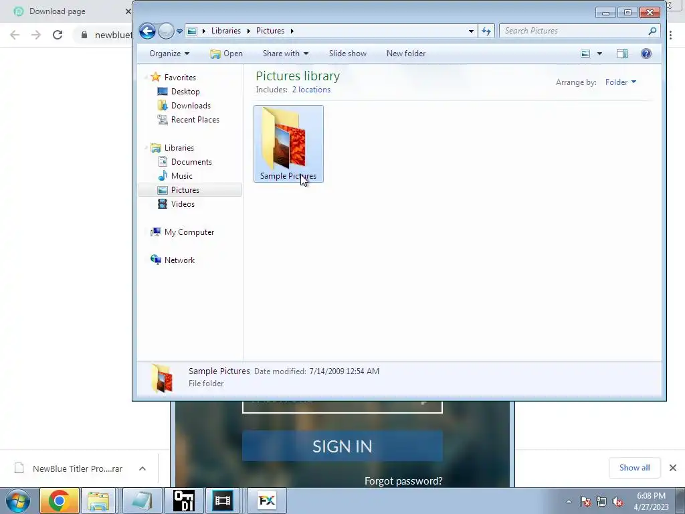Open Music library
Image resolution: width=685 pixels, height=514 pixels.
[182, 176]
